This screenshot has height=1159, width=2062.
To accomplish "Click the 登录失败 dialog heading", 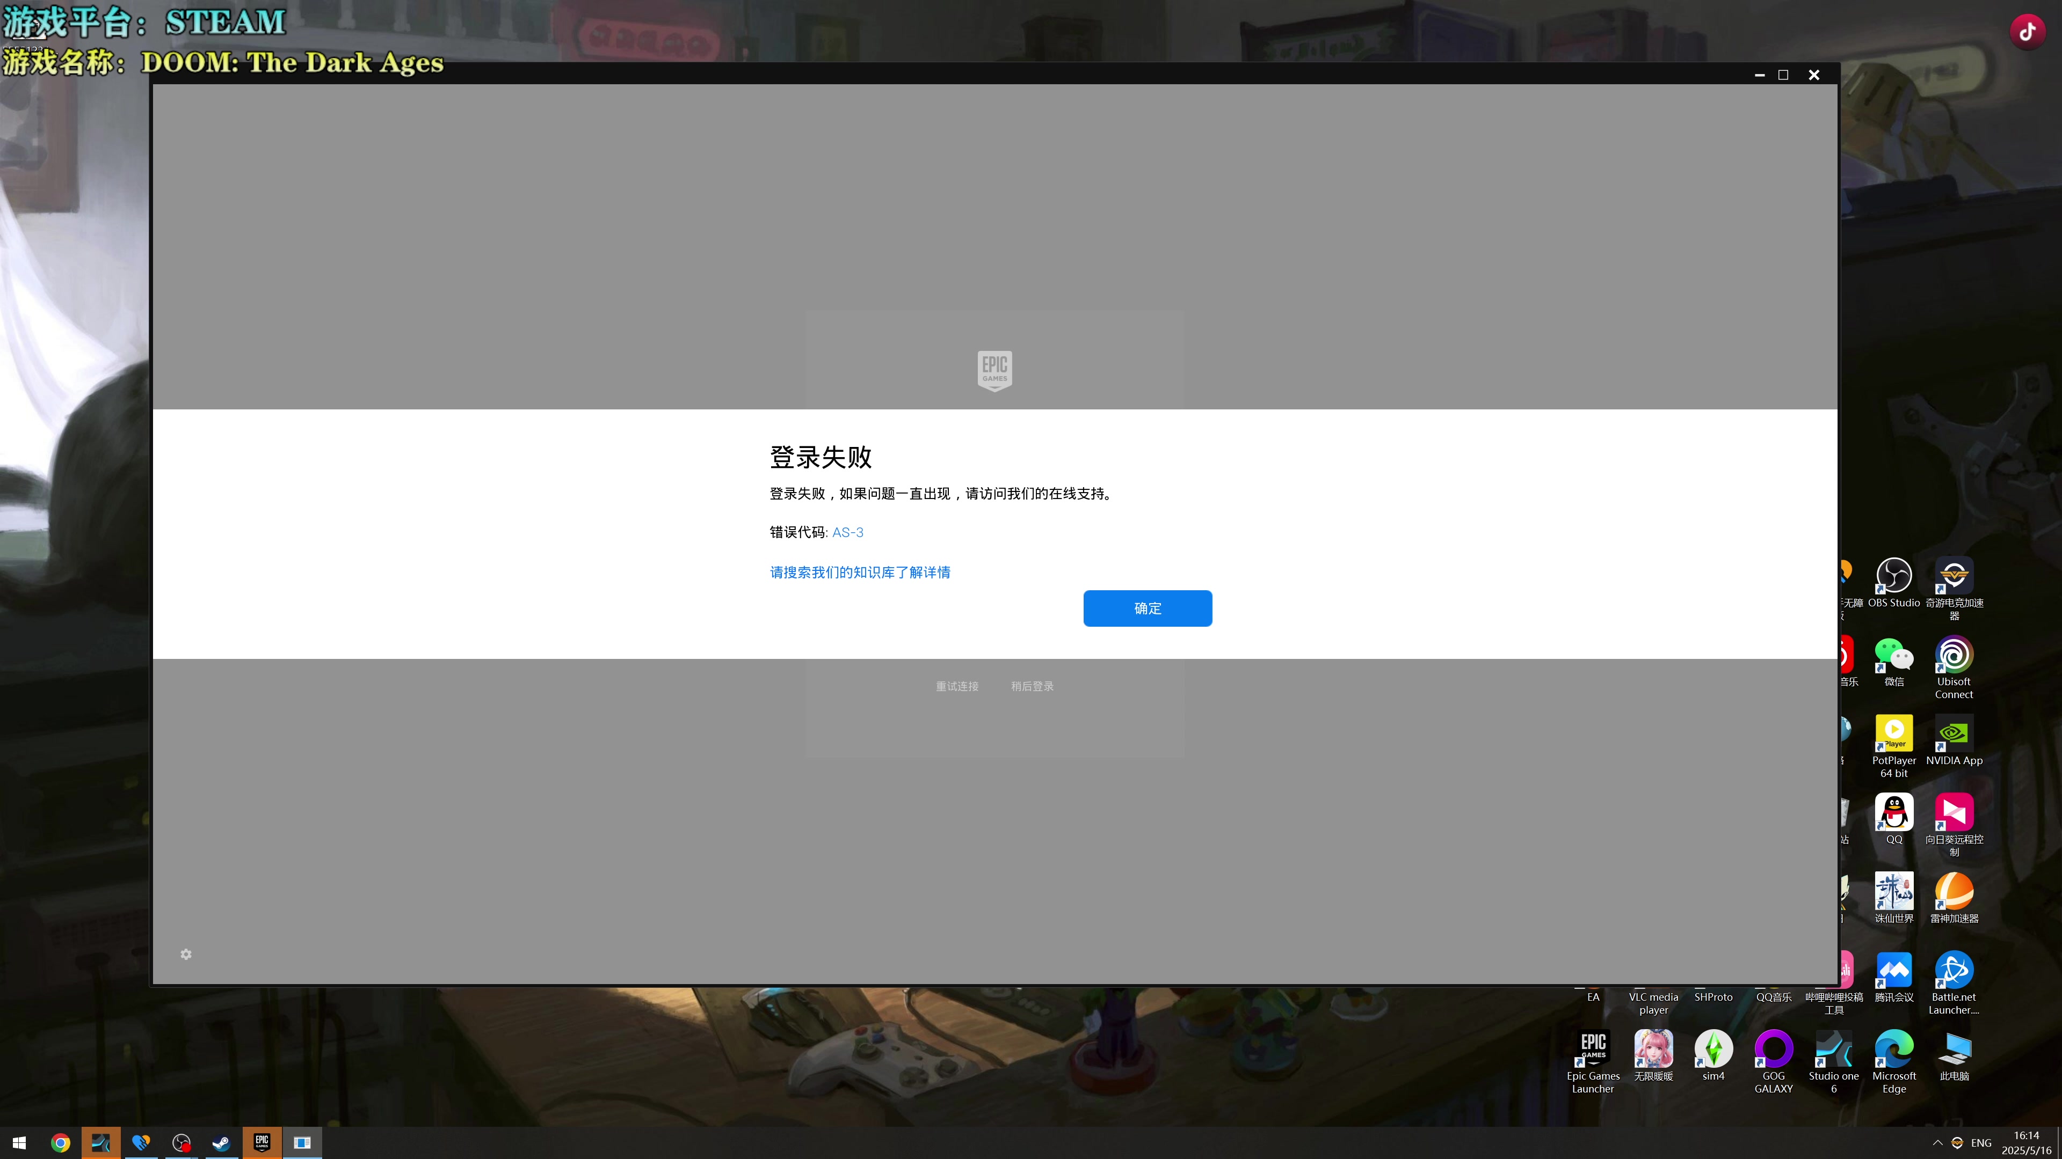I will [x=821, y=457].
